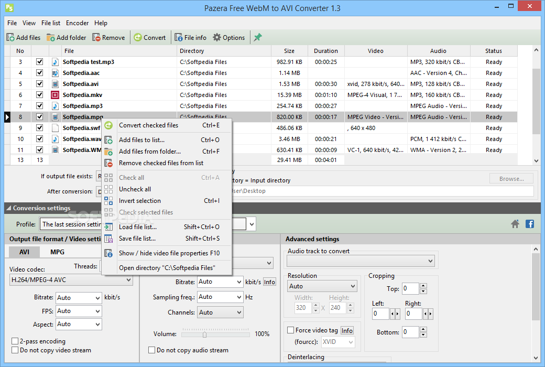The height and width of the screenshot is (367, 545).
Task: Click the Softpedia.aac file type icon
Action: 55,73
